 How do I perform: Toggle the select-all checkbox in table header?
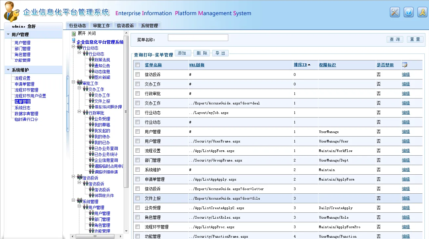(x=138, y=65)
